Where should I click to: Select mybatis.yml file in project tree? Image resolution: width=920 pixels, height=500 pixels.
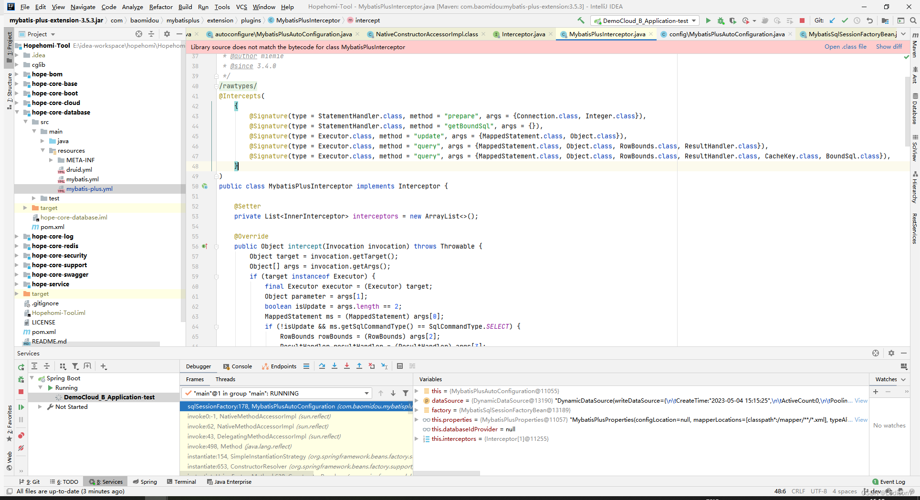82,179
